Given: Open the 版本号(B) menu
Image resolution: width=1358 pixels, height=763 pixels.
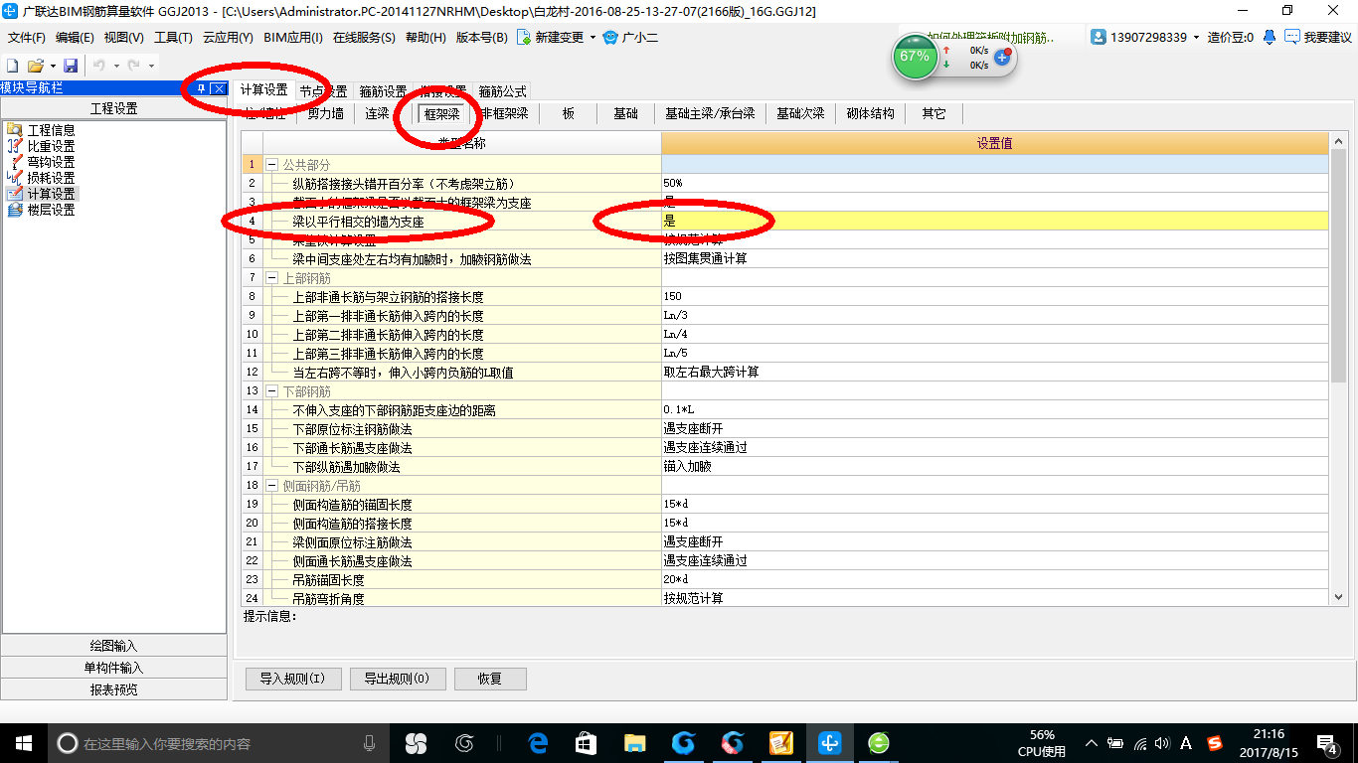Looking at the screenshot, I should pos(481,38).
